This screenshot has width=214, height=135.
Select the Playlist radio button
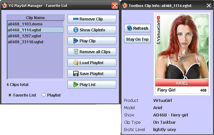pyautogui.click(x=44, y=95)
